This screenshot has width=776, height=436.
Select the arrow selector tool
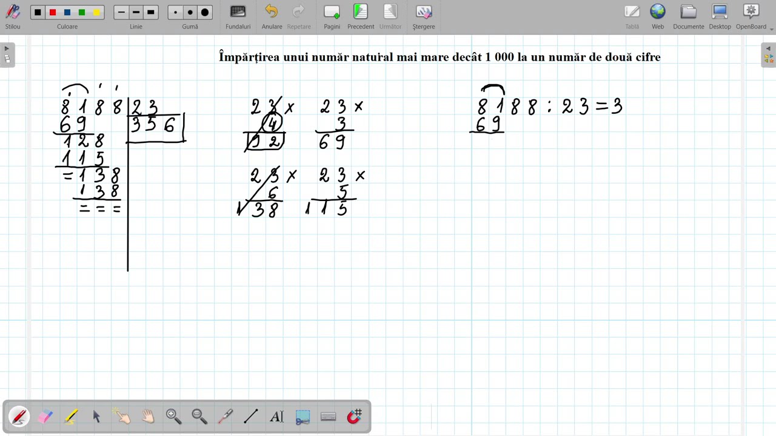[96, 417]
